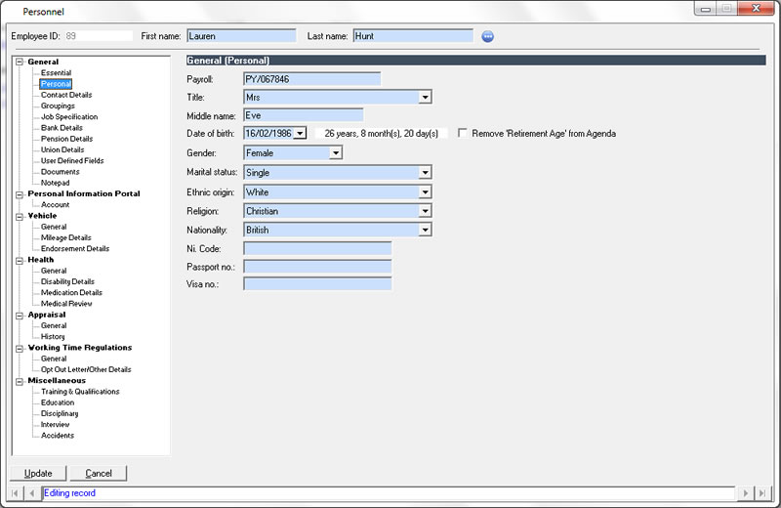
Task: Collapse the General tree section
Action: 20,63
